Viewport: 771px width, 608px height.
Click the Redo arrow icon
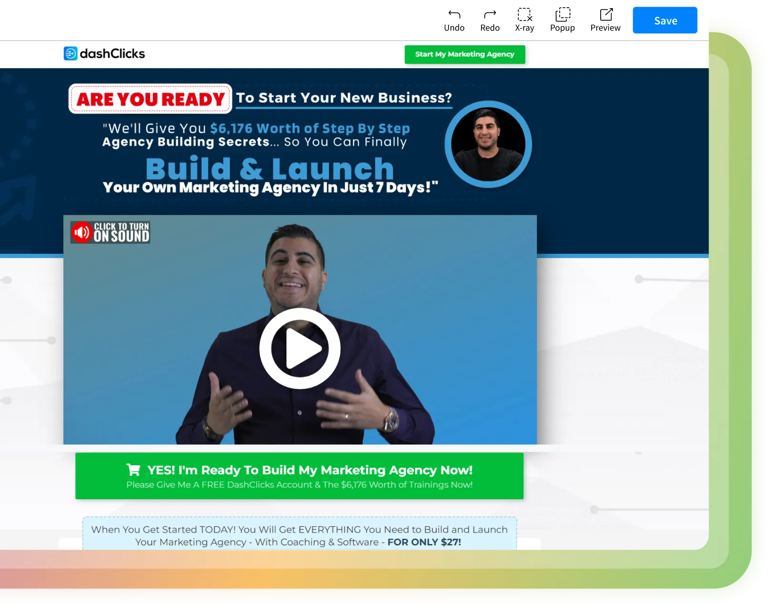[x=490, y=15]
